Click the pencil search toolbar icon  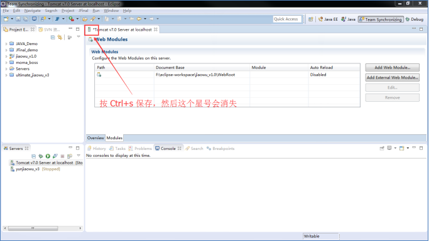coord(93,19)
